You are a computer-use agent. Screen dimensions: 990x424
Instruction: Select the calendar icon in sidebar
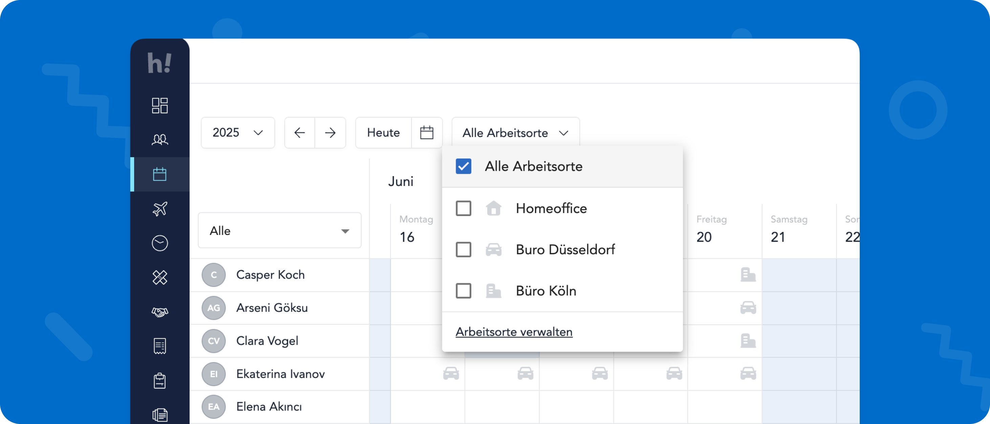click(159, 174)
